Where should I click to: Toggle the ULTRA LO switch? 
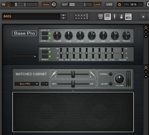click(45, 38)
